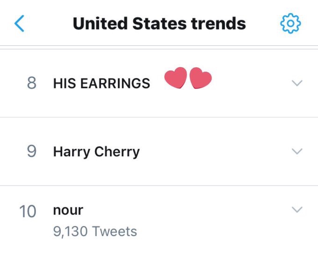The width and height of the screenshot is (318, 253).
Task: Tap the United States trends title
Action: click(159, 23)
